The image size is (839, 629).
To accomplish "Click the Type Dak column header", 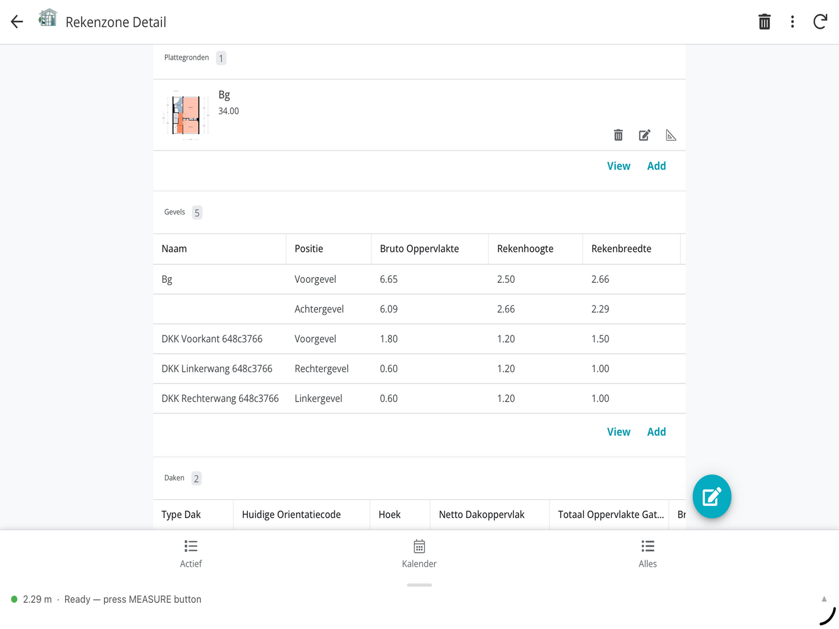I will point(193,515).
